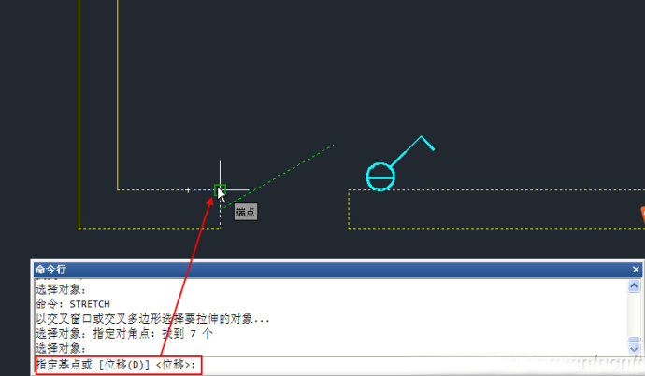Image resolution: width=645 pixels, height=376 pixels.
Task: Focus the 指定基点或 [位移(D)] input line
Action: (x=331, y=365)
